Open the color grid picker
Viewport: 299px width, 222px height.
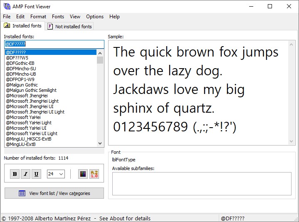[83, 174]
